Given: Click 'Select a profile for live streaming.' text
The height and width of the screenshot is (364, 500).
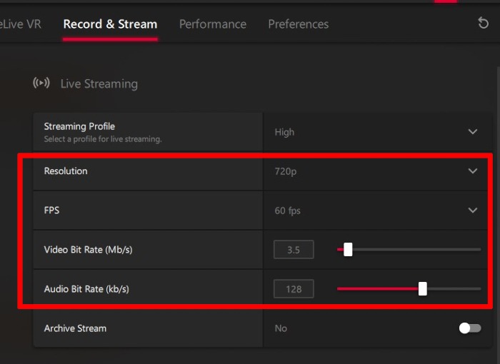Looking at the screenshot, I should pos(103,139).
